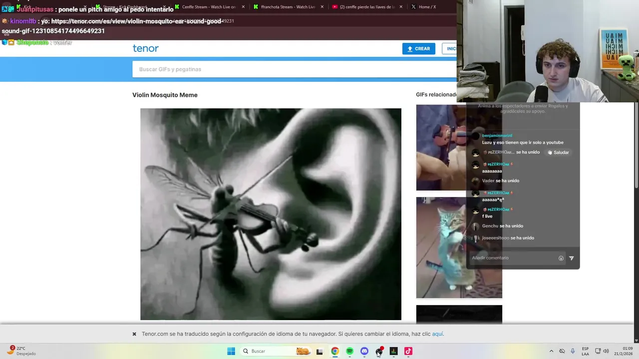Click the Tenor logo
Viewport: 639px width, 359px height.
click(x=145, y=48)
